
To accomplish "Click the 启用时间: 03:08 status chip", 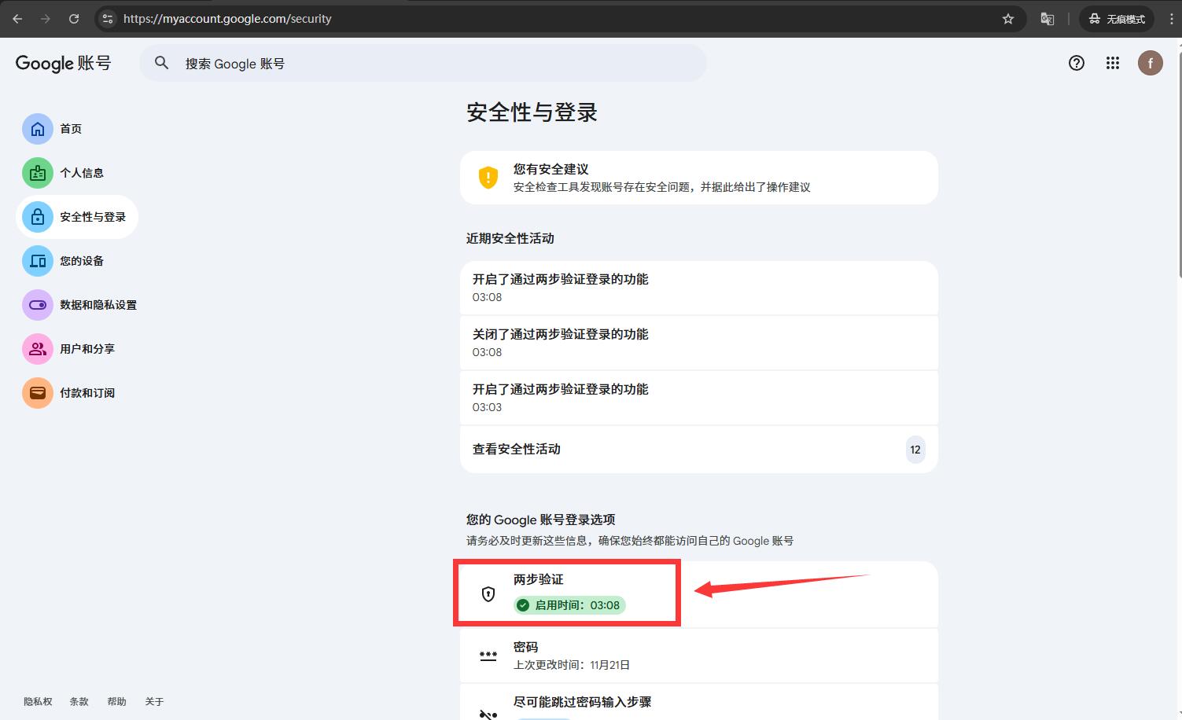I will coord(569,605).
